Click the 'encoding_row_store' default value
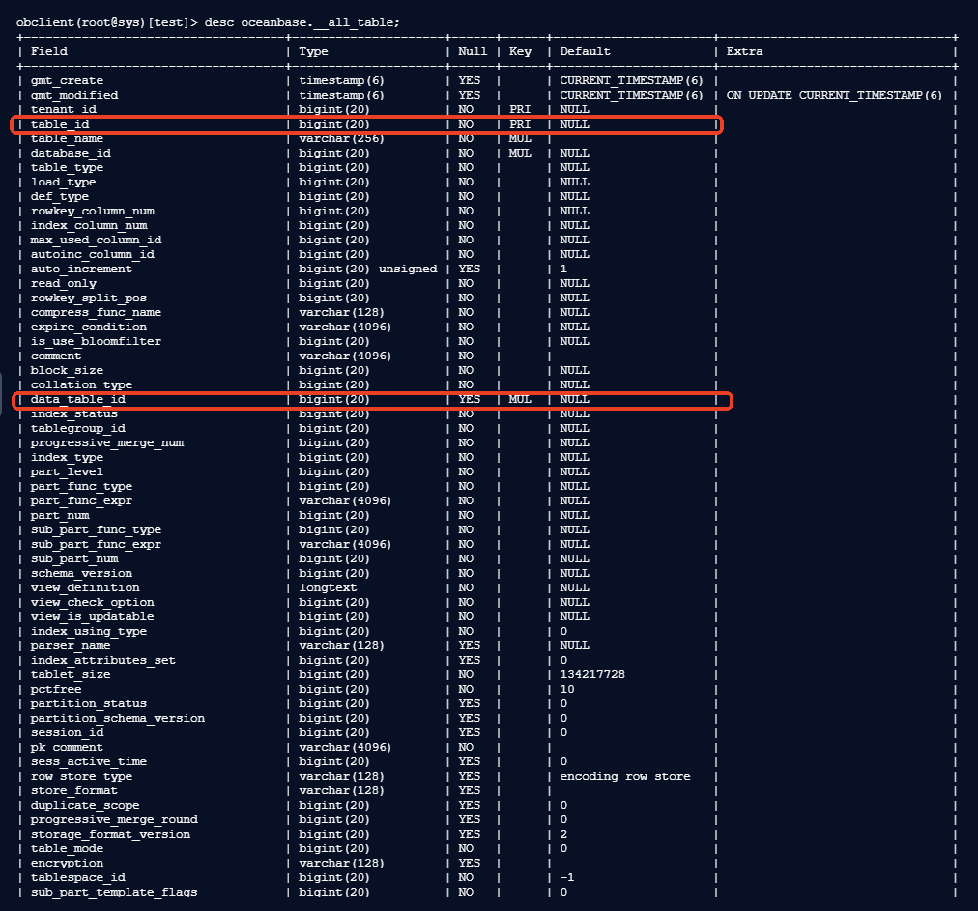Viewport: 978px width, 911px height. point(624,776)
